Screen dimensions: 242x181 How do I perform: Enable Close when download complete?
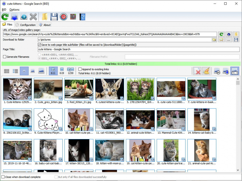(x=3, y=177)
